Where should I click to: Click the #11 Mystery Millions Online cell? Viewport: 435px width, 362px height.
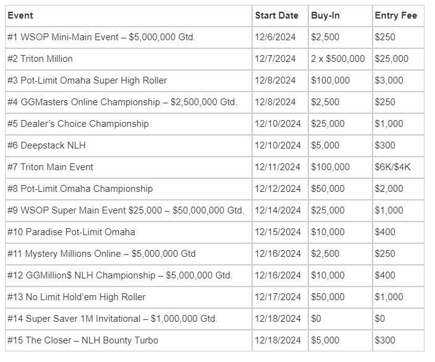tap(101, 254)
